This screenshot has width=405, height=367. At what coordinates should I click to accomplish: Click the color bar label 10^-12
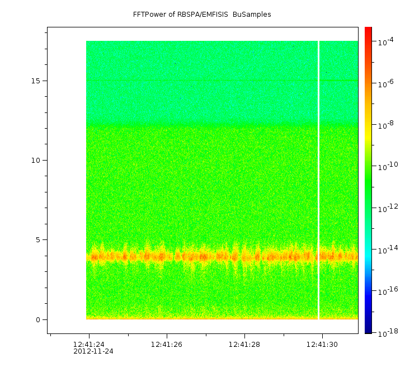(388, 208)
